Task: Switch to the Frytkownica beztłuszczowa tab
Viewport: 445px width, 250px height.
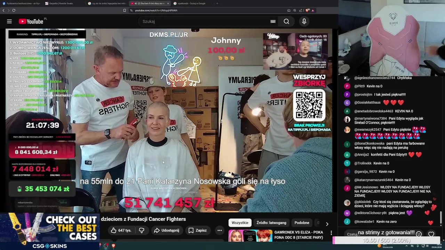Action: click(21, 3)
